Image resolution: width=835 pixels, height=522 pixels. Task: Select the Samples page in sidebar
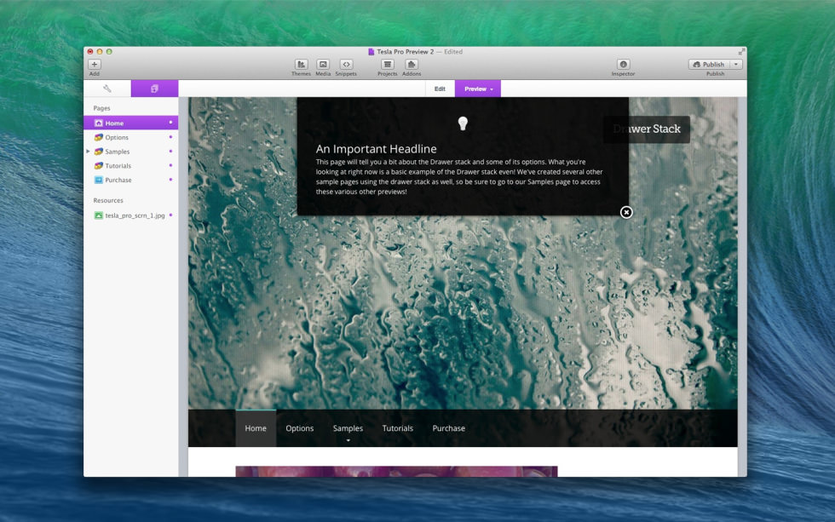[131, 152]
